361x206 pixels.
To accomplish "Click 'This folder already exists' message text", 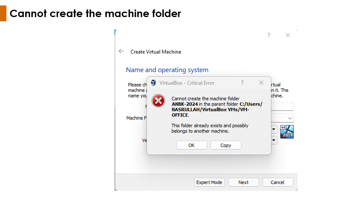I will pos(210,128).
